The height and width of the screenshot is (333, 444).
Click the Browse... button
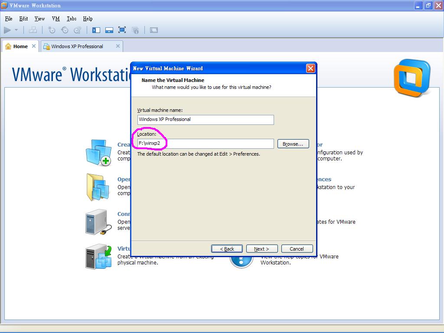(x=293, y=144)
